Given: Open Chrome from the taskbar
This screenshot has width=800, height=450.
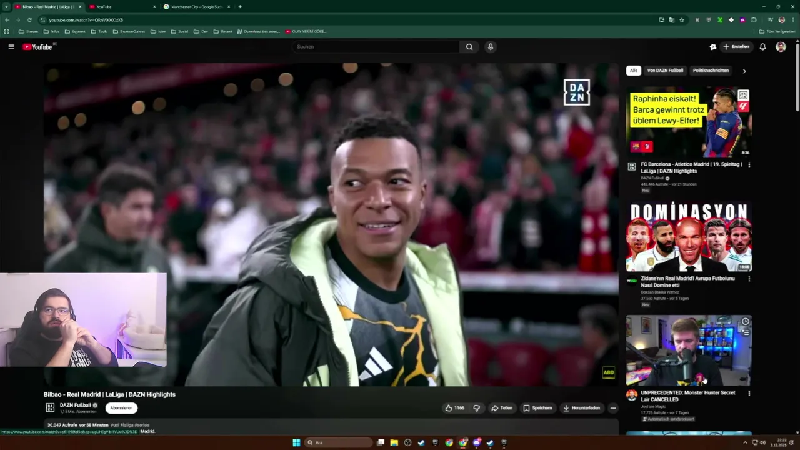Looking at the screenshot, I should 449,442.
